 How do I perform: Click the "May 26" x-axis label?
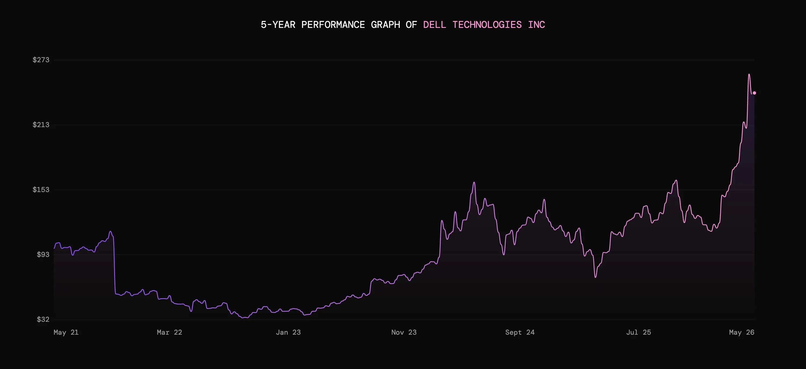[x=742, y=332]
